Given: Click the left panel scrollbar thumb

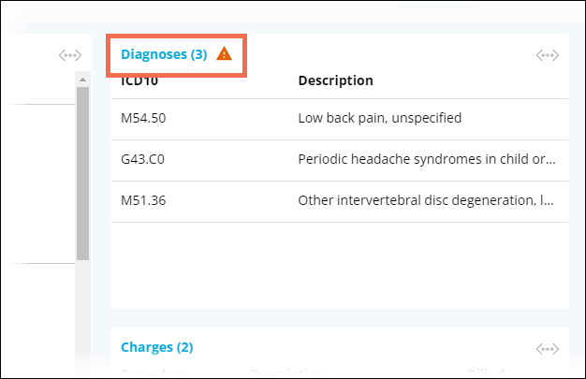Looking at the screenshot, I should 82,173.
